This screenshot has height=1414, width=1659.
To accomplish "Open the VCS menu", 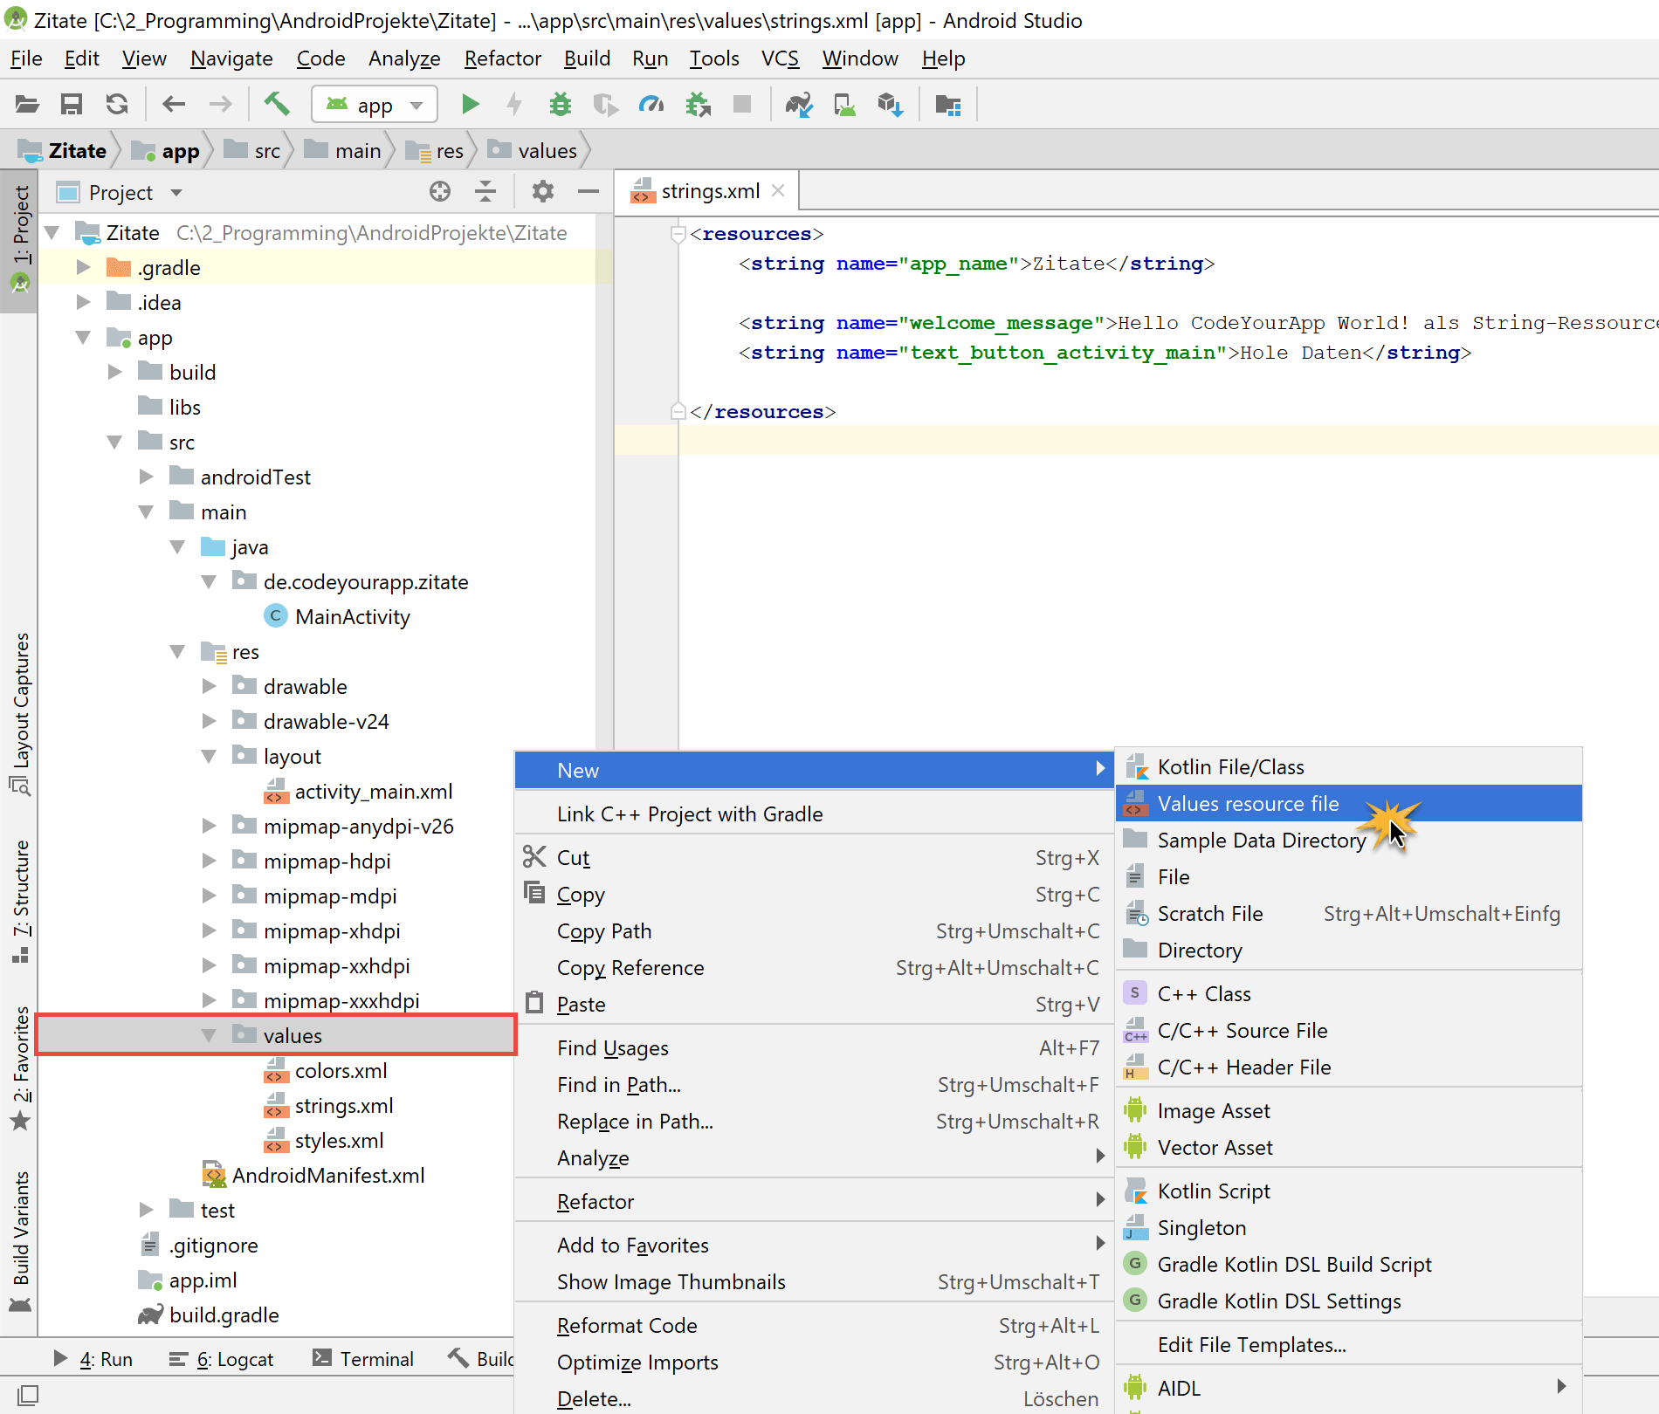I will point(780,58).
